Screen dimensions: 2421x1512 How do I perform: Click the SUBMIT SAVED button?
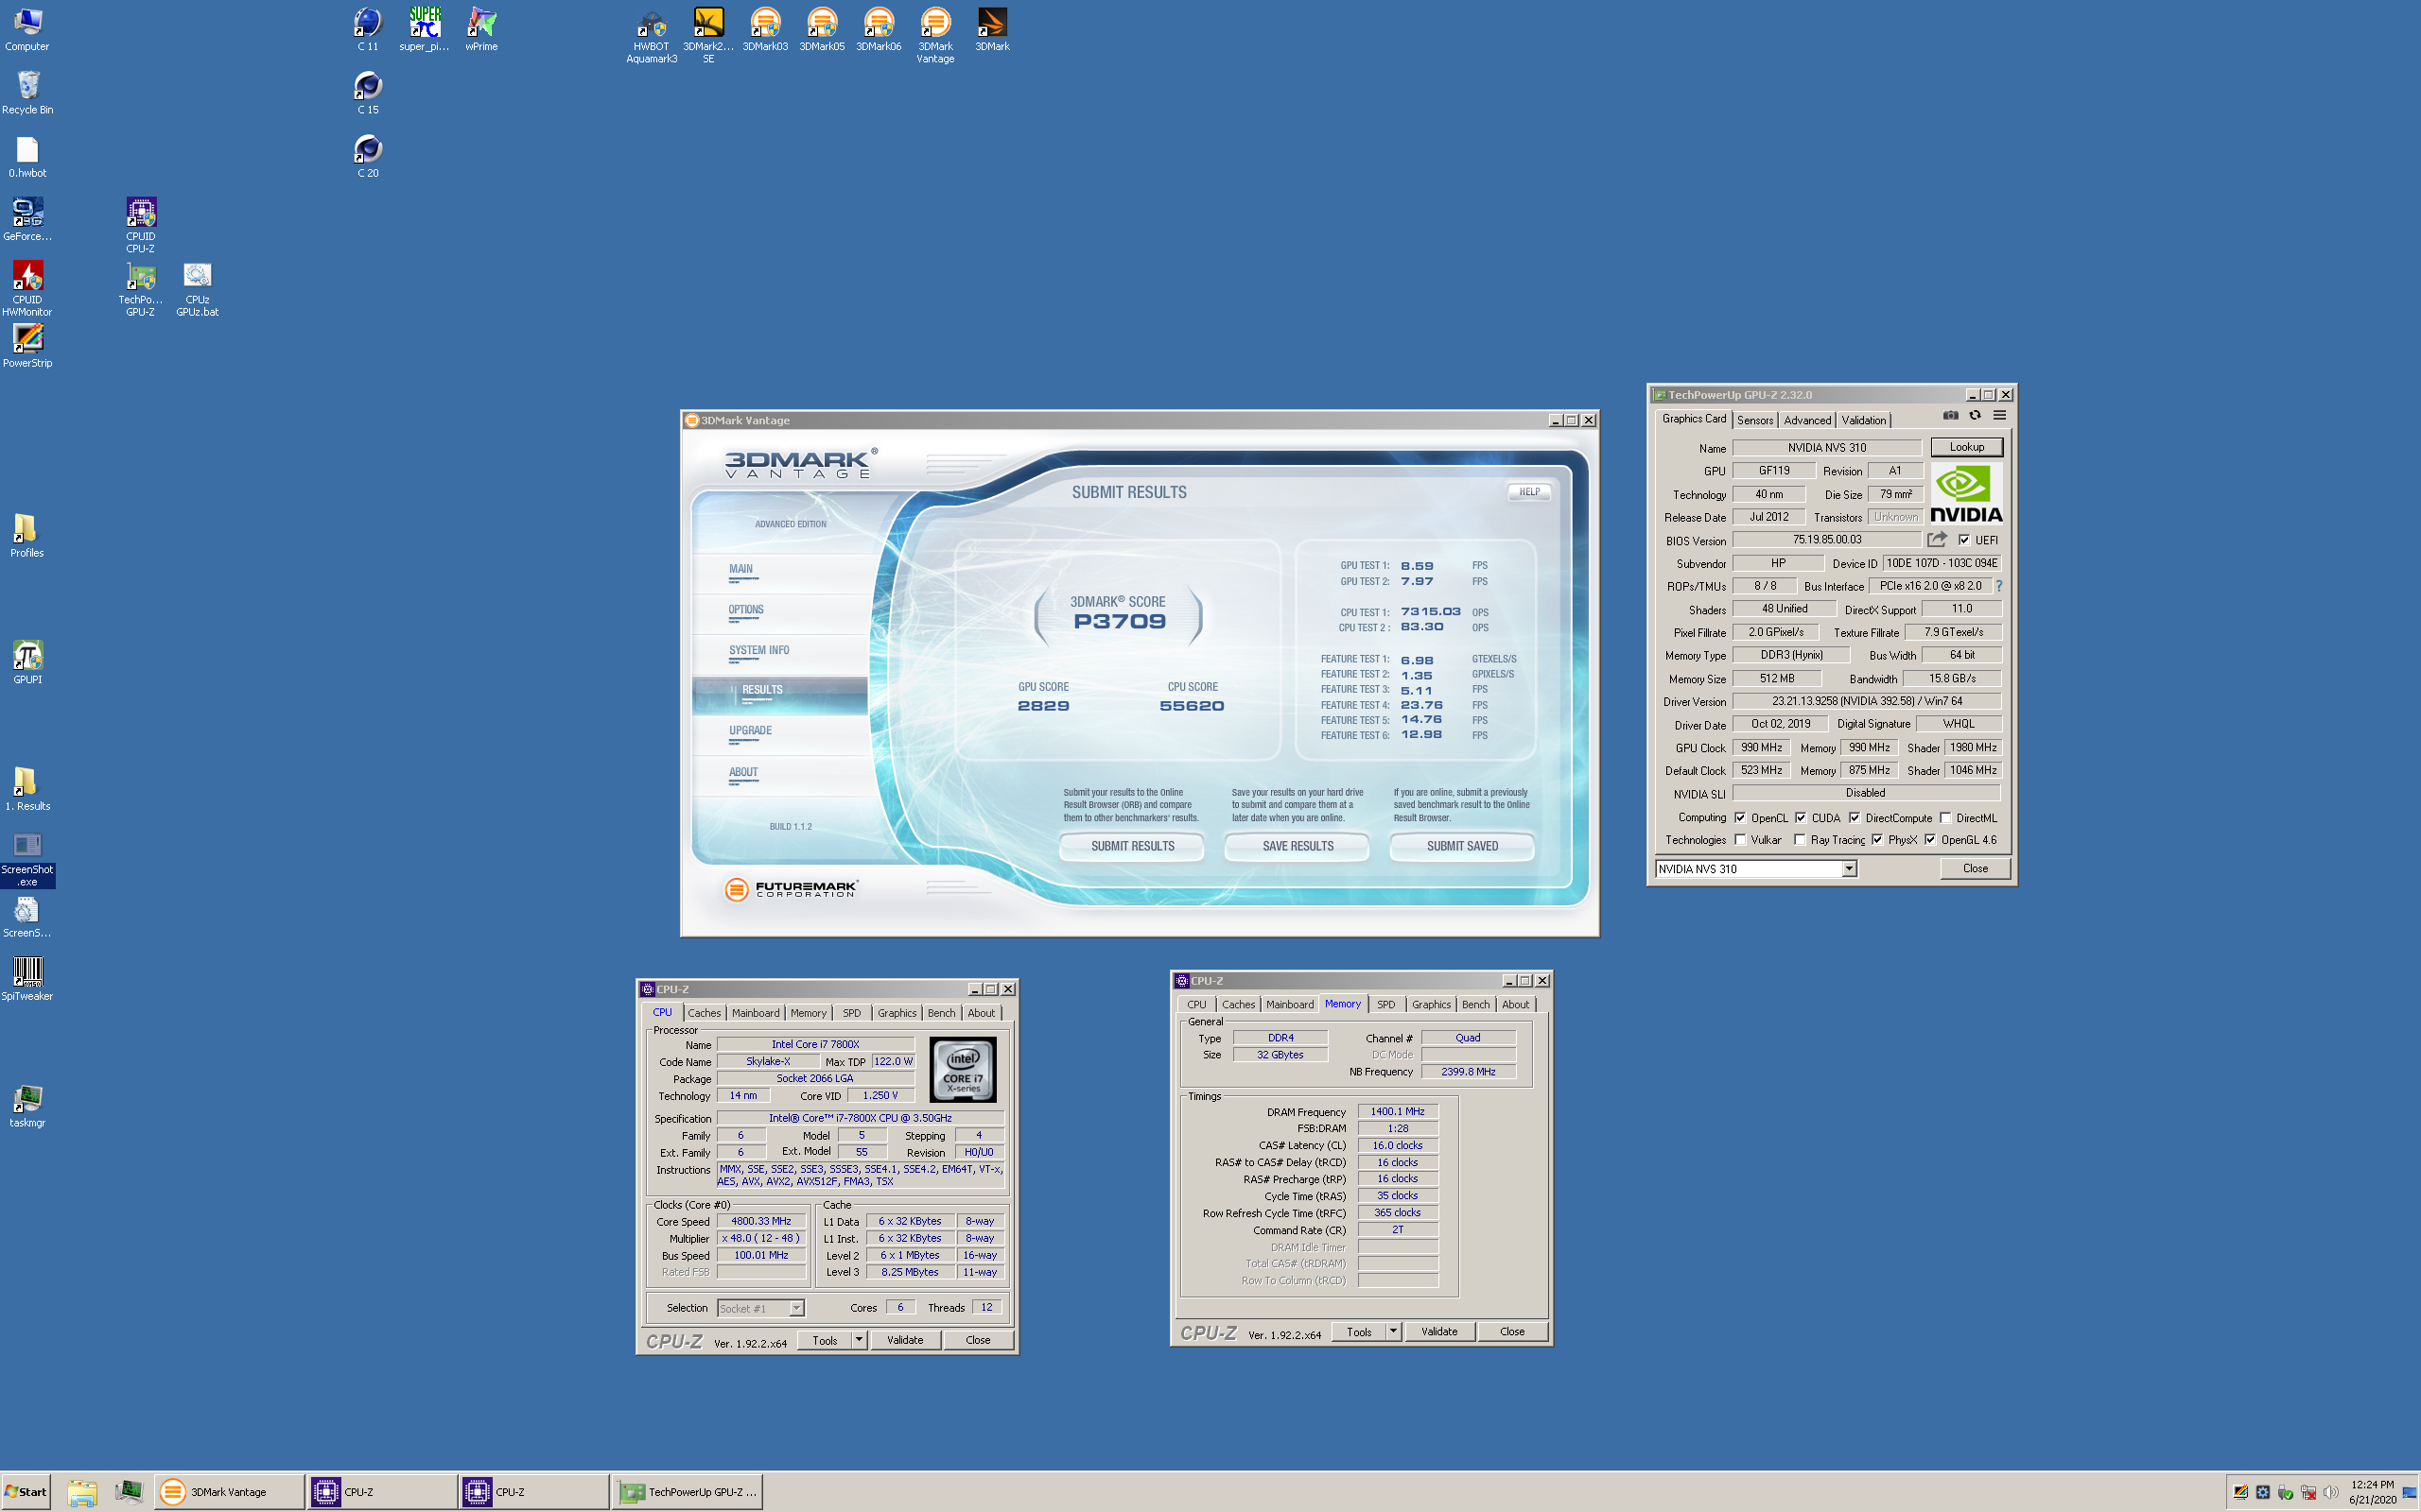point(1462,846)
